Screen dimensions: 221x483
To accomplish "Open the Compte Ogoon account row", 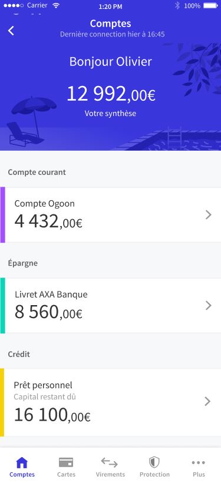I will click(110, 215).
